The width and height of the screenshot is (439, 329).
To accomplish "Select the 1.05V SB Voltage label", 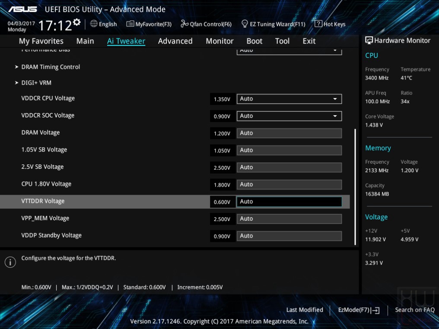I will point(44,150).
